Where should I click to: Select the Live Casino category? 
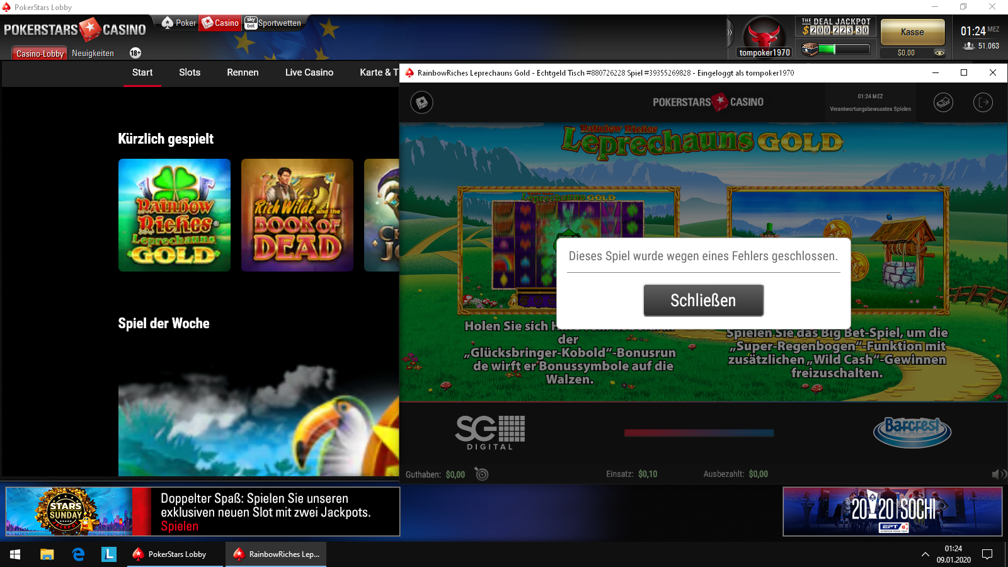pyautogui.click(x=309, y=72)
